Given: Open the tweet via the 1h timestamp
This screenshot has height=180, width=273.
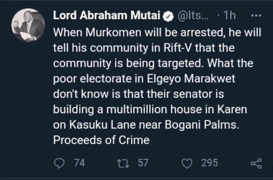Looking at the screenshot, I should click(x=229, y=16).
